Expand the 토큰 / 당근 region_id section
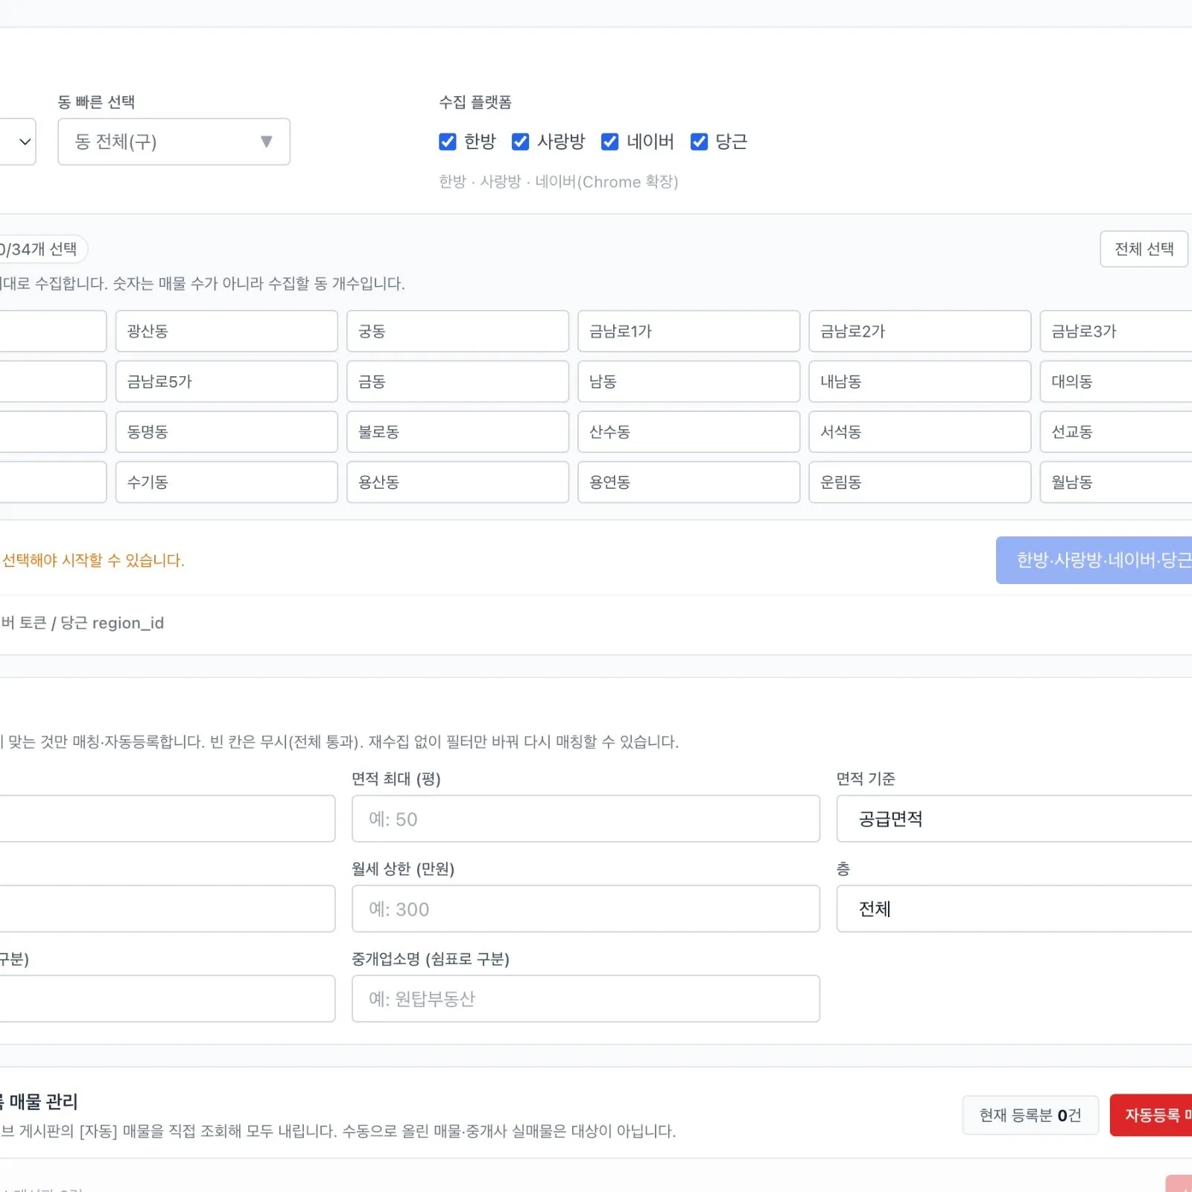Screen dimensions: 1192x1192 click(x=82, y=623)
